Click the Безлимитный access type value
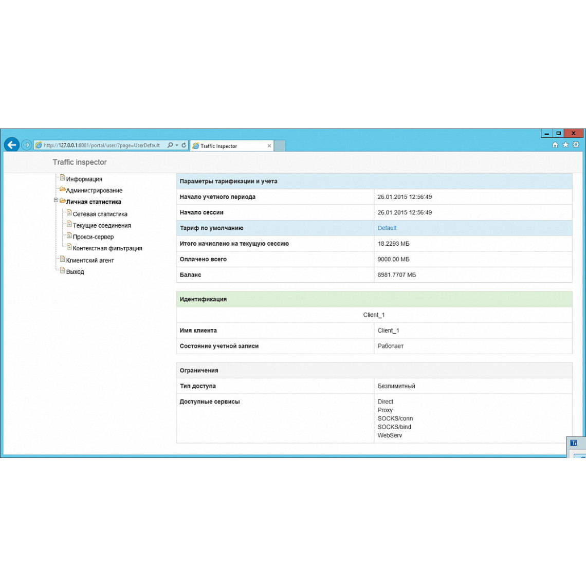 [396, 386]
